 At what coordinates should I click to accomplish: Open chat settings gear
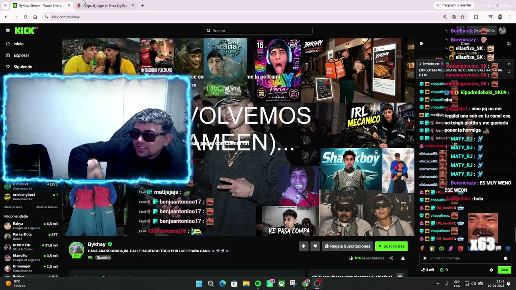pos(491,270)
